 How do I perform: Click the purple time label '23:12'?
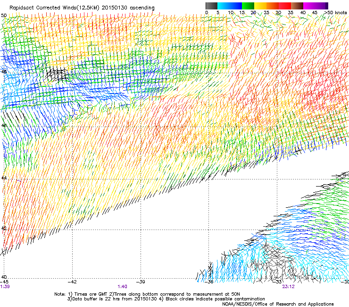[288, 287]
